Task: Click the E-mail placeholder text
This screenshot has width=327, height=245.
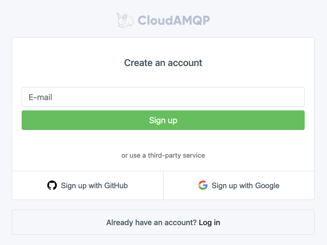Action: pos(40,97)
